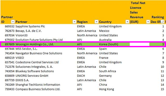Click the Latin America cell for Bexap
The image size is (166, 96).
pyautogui.click(x=86, y=31)
